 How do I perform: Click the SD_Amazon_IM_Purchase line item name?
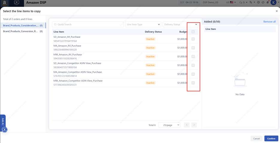point(67,37)
